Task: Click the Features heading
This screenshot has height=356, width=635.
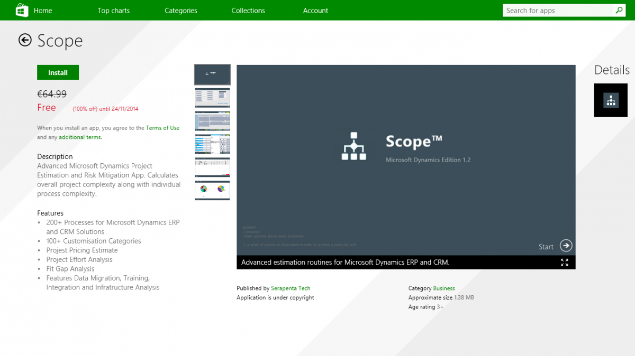Action: pos(50,213)
